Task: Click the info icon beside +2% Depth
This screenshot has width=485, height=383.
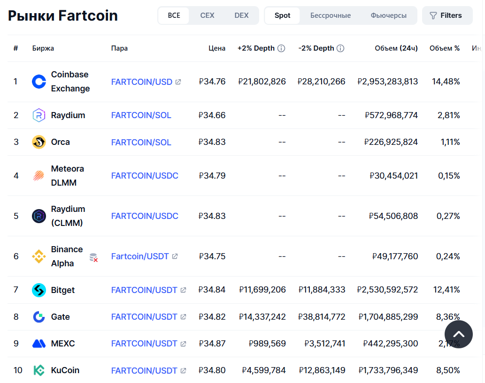Action: (281, 48)
